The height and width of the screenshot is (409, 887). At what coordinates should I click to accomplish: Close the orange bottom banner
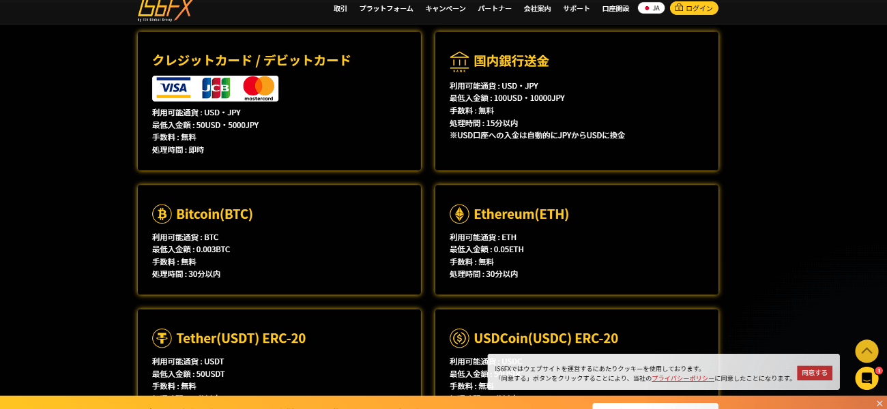[879, 404]
